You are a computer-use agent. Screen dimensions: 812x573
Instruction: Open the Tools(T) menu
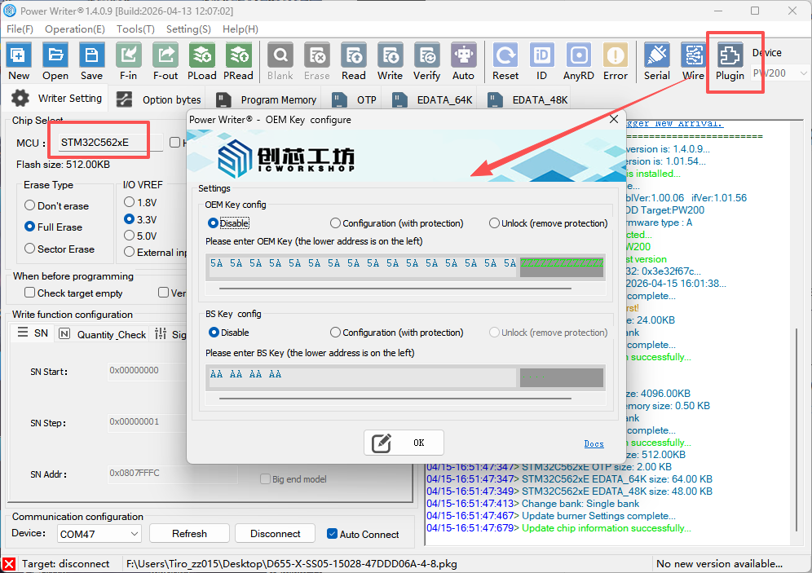click(135, 29)
